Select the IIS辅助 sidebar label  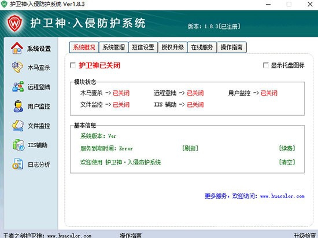(38, 145)
